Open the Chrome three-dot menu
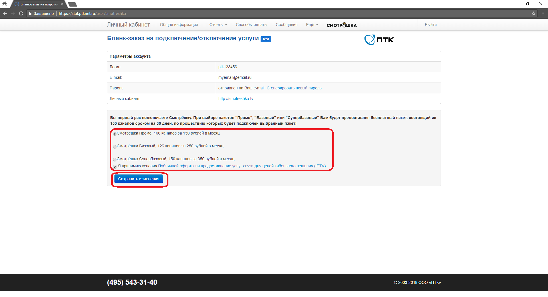Viewport: 548px width, 297px height. (x=543, y=13)
